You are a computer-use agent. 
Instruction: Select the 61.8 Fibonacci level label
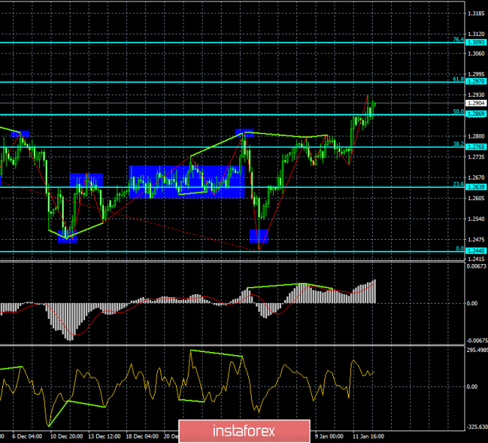tap(456, 78)
